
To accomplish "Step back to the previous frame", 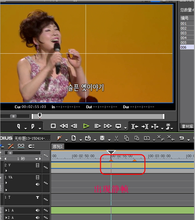I will click(74, 126).
